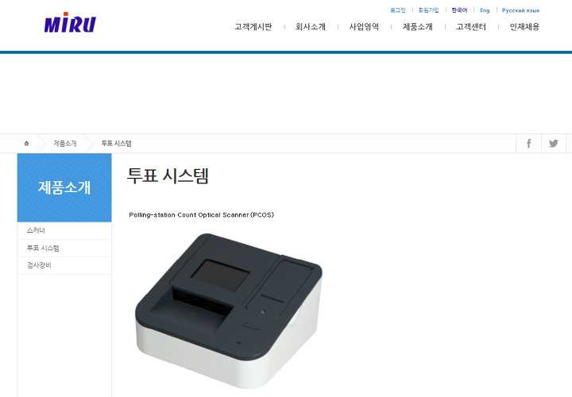The height and width of the screenshot is (397, 572).
Task: Open 인재채용 menu
Action: click(x=524, y=27)
